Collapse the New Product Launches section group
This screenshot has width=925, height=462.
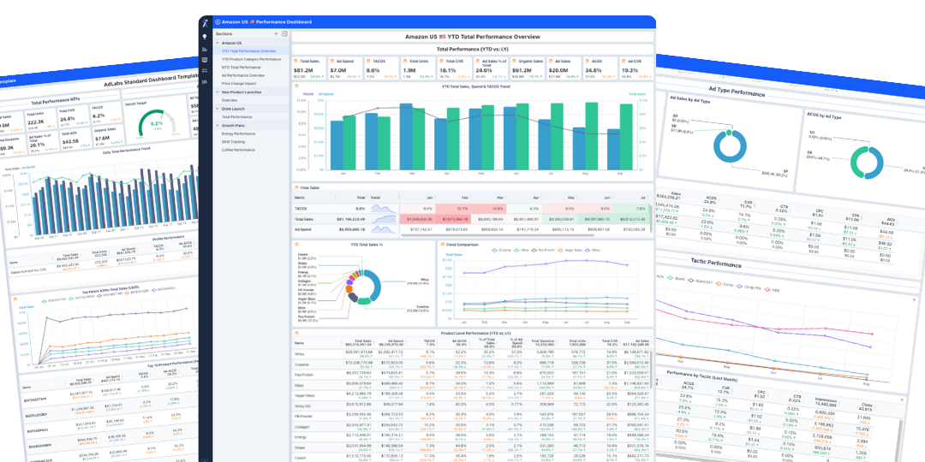218,92
